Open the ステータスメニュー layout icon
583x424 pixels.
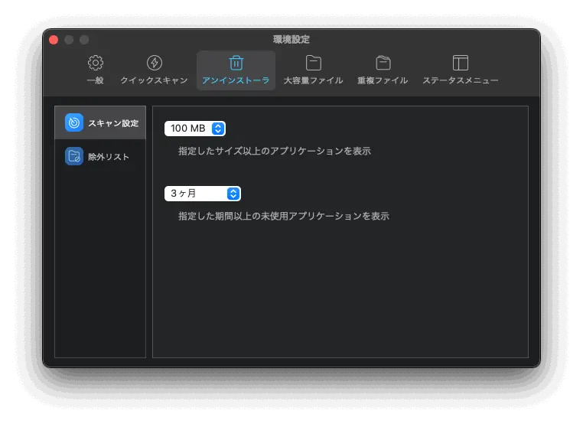coord(461,63)
